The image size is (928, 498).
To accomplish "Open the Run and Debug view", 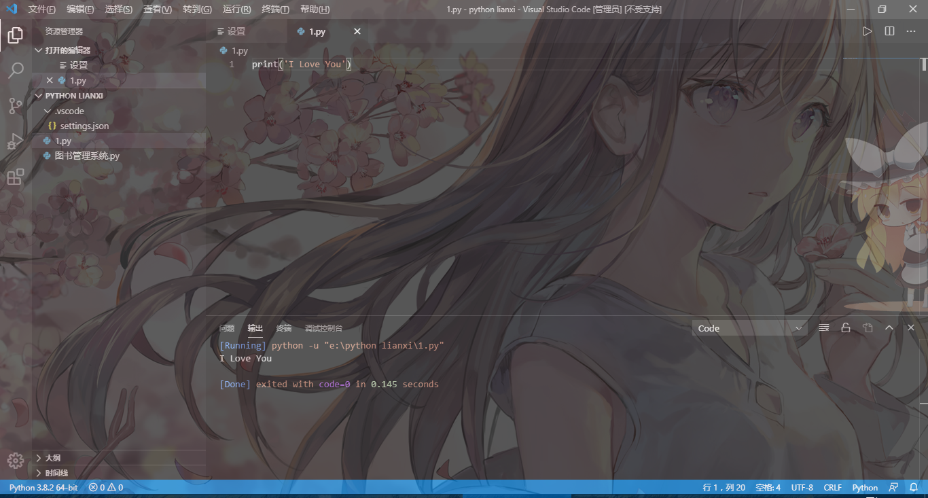I will click(x=15, y=141).
